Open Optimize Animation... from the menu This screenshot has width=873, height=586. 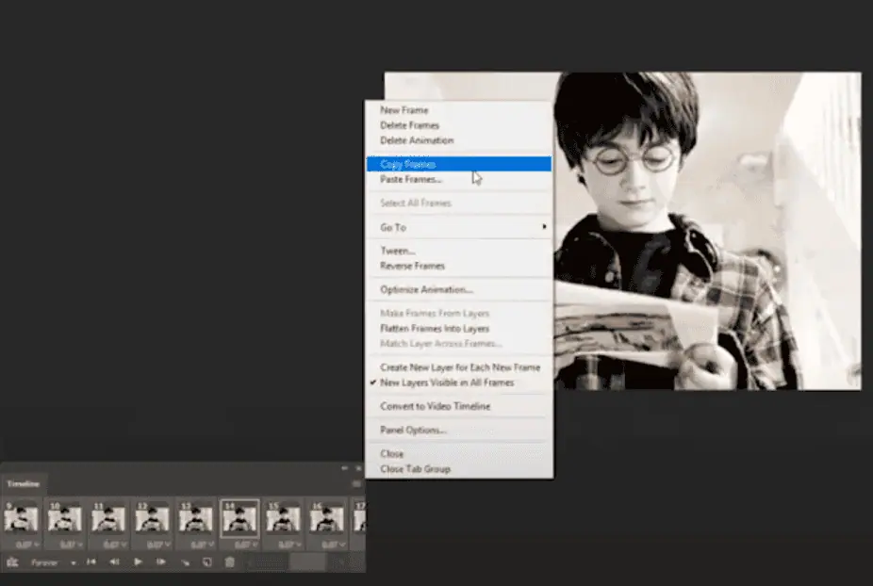point(459,289)
